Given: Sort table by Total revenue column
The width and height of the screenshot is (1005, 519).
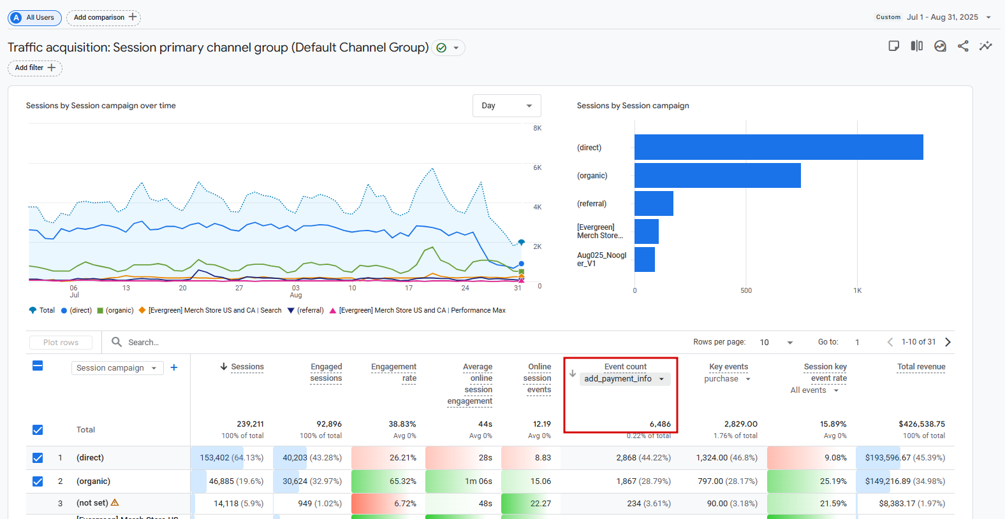Looking at the screenshot, I should coord(921,367).
